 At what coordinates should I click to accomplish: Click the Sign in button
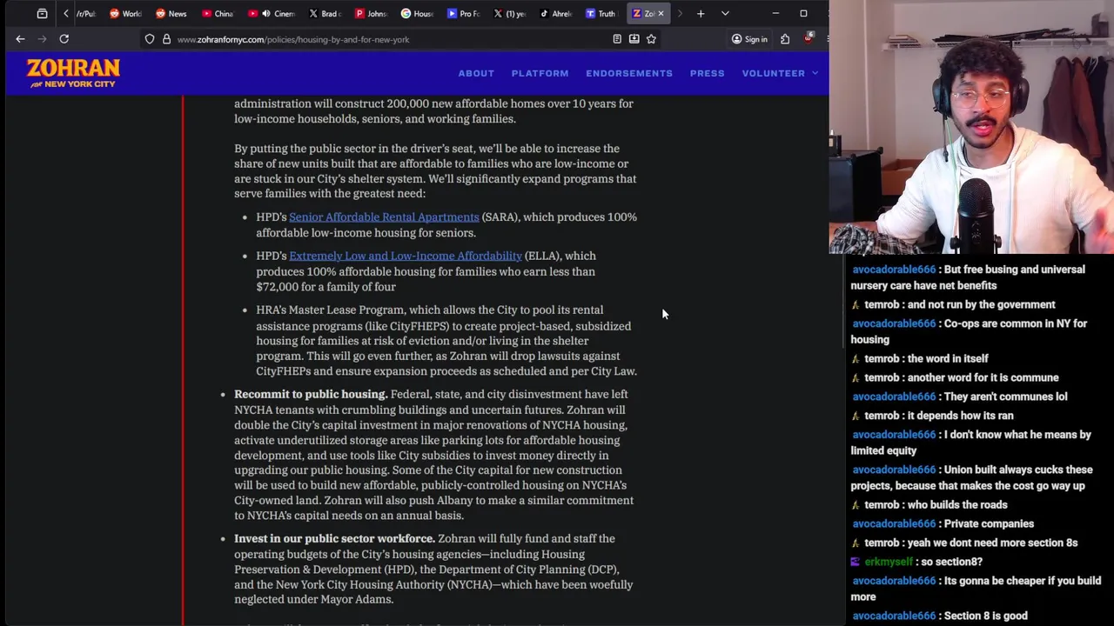click(749, 39)
